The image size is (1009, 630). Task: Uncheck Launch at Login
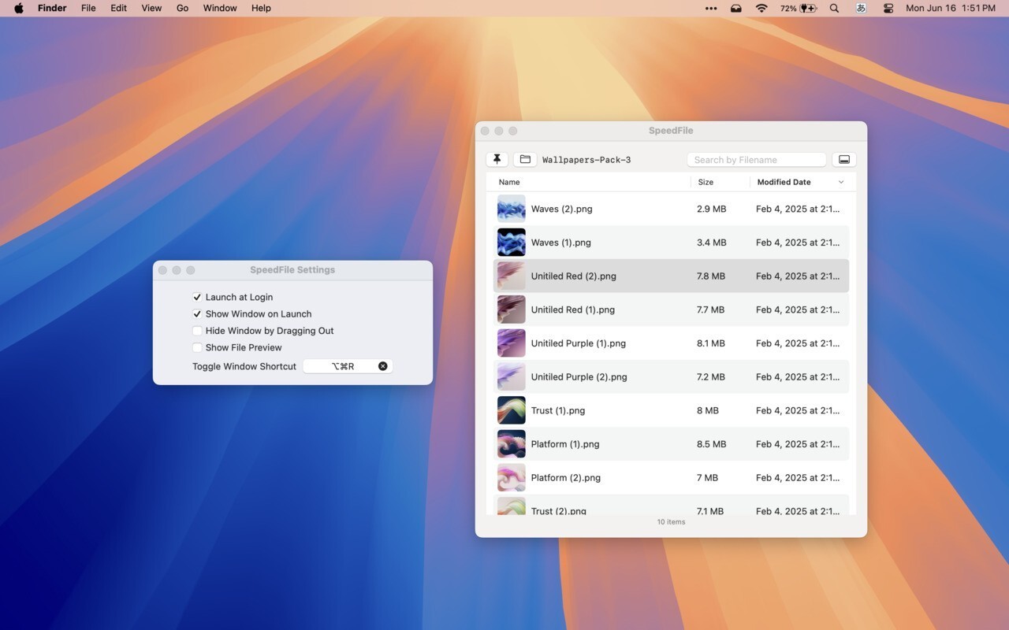coord(197,297)
